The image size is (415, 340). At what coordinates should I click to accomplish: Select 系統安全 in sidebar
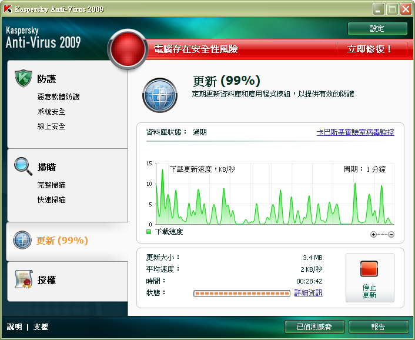pos(51,112)
